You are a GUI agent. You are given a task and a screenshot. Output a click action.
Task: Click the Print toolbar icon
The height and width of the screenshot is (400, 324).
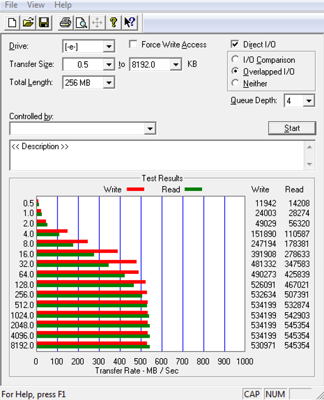pos(65,22)
